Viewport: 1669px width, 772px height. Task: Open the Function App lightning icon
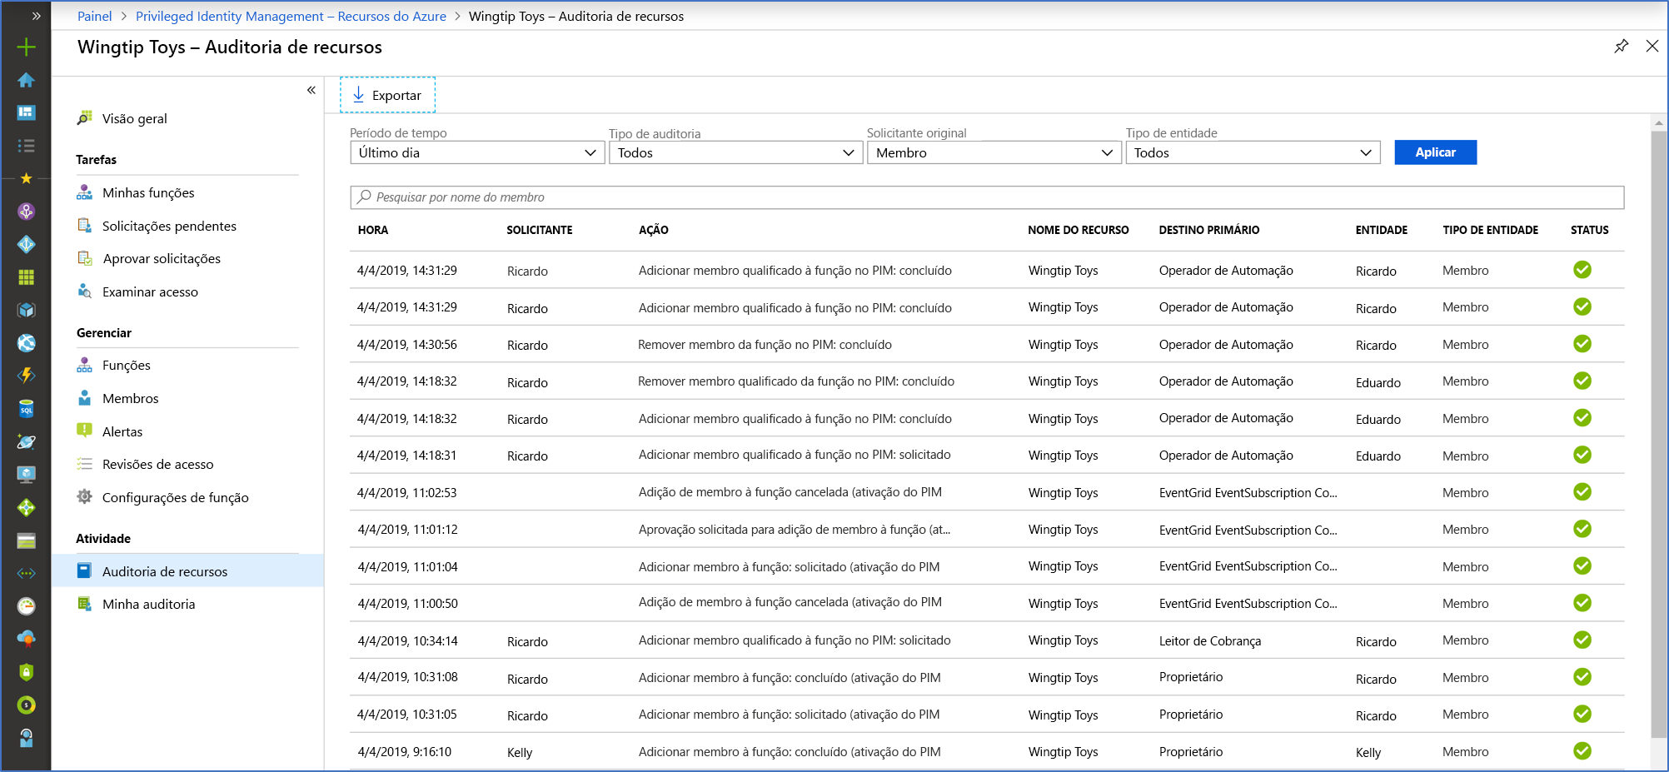pos(27,376)
